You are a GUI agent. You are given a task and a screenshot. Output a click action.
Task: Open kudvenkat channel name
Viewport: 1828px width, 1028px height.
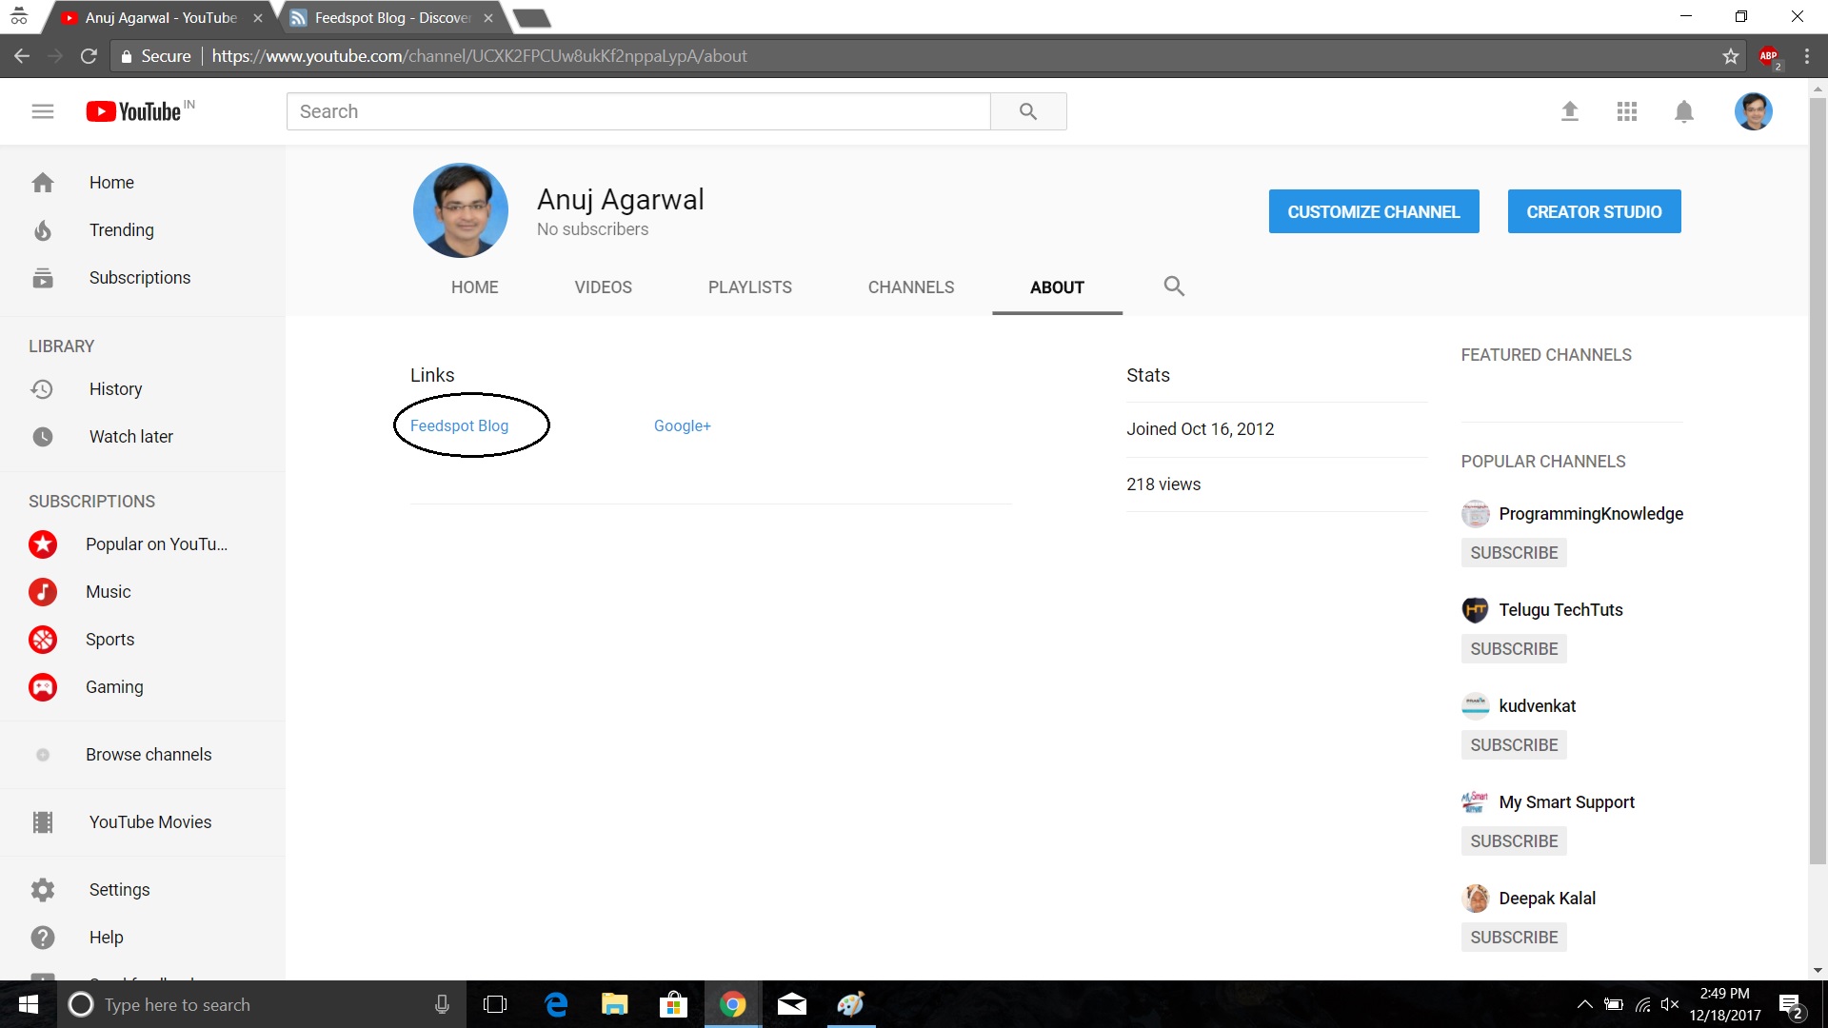1538,706
